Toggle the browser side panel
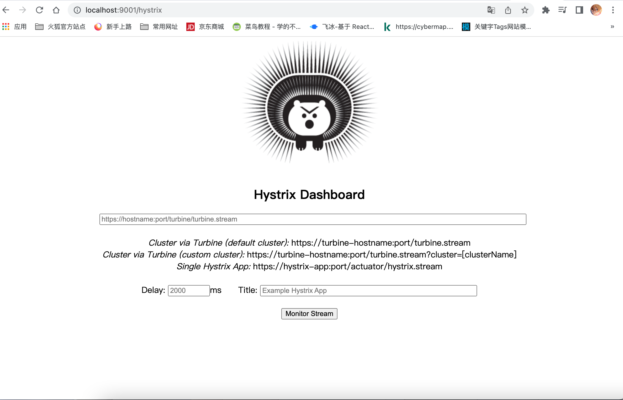This screenshot has height=400, width=623. (579, 10)
